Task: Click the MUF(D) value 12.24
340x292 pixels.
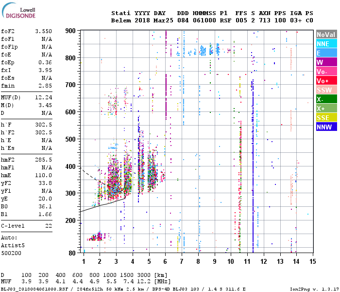Action: click(x=44, y=97)
